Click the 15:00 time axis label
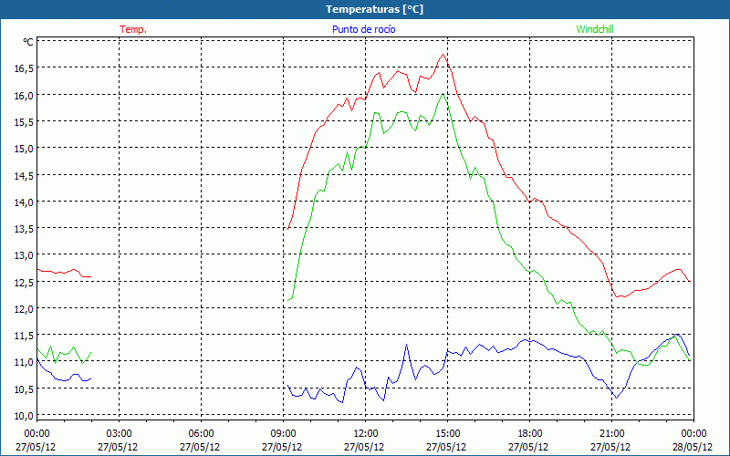This screenshot has height=456, width=730. 447,433
